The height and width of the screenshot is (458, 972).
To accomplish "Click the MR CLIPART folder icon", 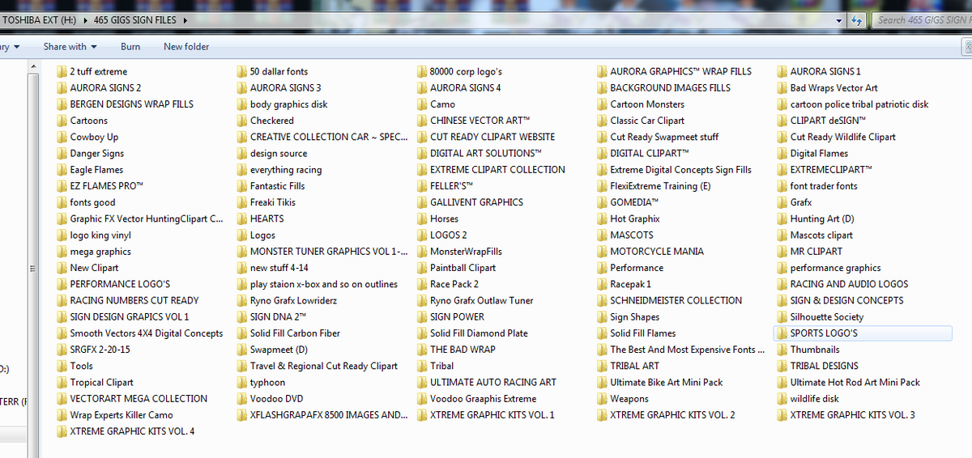I will click(x=782, y=252).
